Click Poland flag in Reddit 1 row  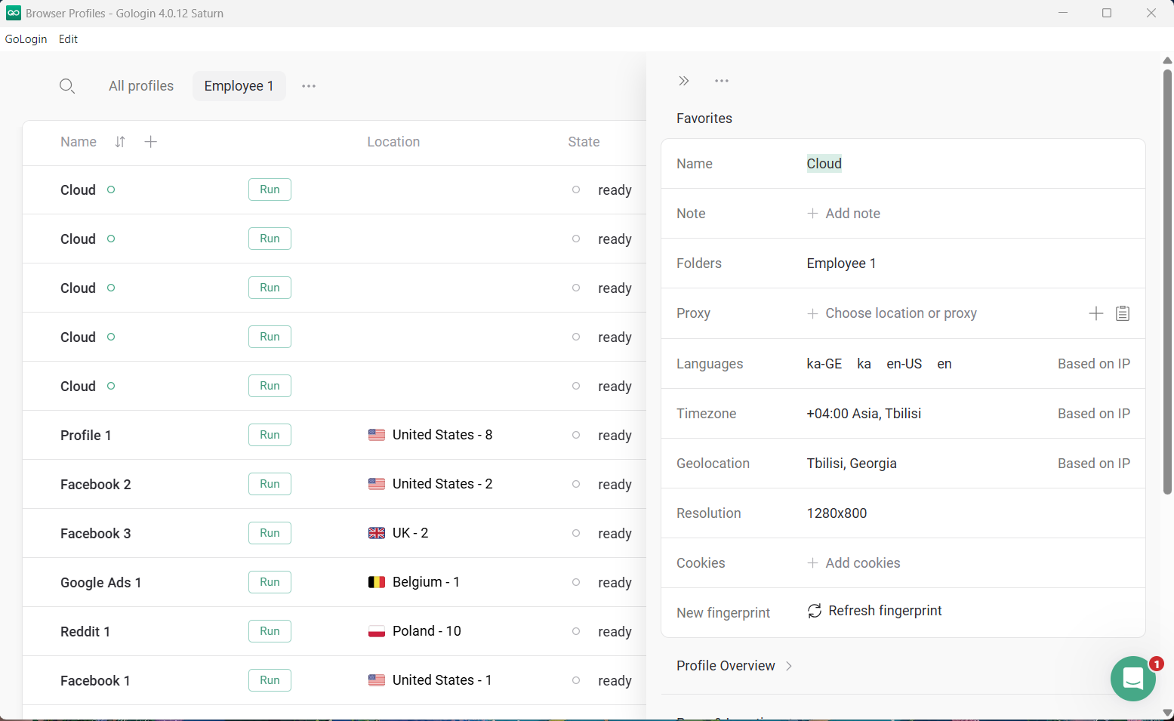point(377,631)
